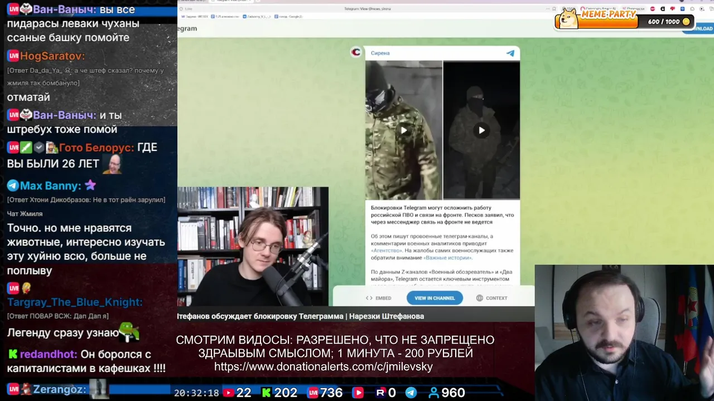Click the Zerangoz username in chat
The width and height of the screenshot is (714, 401).
59,389
